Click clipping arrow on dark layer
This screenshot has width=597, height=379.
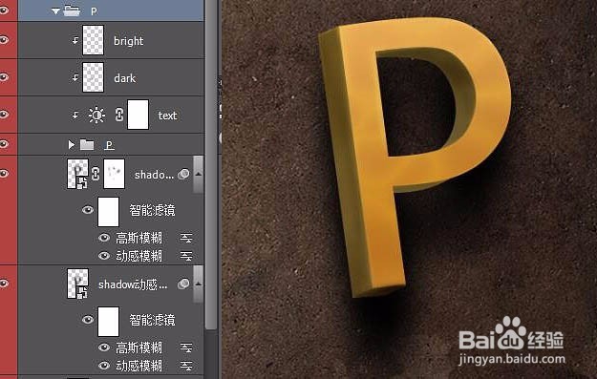click(x=75, y=78)
